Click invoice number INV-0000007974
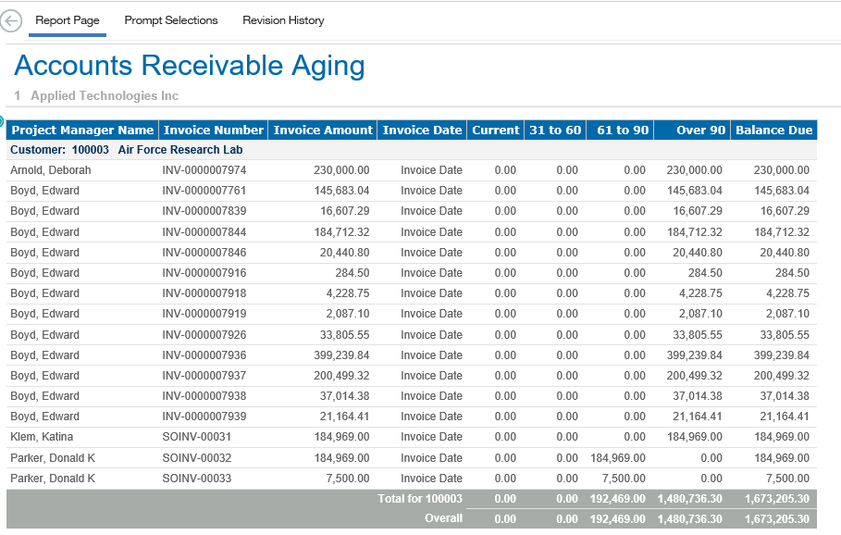841x535 pixels. click(x=204, y=170)
